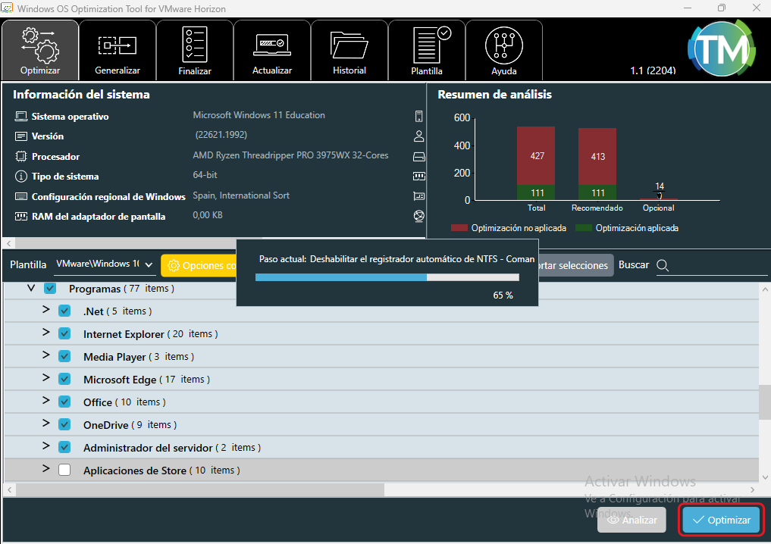The width and height of the screenshot is (771, 544).
Task: Open the Generalizar tab icon
Action: pos(118,46)
